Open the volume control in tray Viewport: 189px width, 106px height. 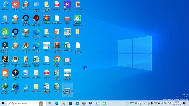(165, 103)
